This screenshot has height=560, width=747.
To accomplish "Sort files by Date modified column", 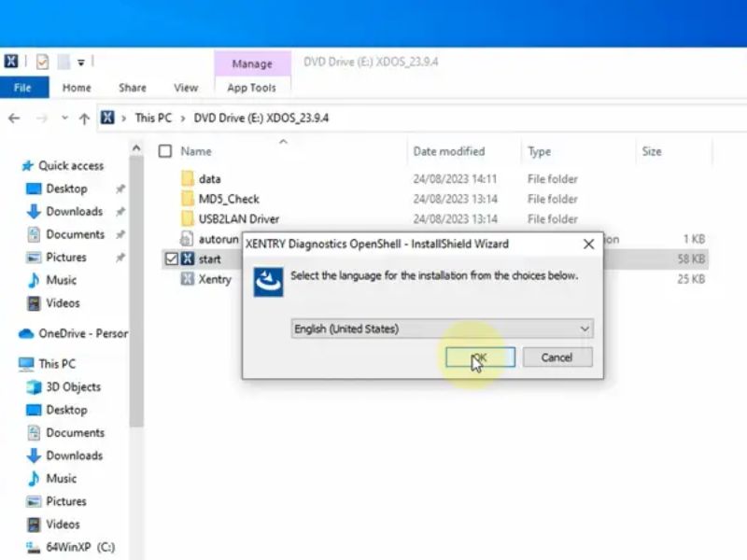I will [x=448, y=151].
